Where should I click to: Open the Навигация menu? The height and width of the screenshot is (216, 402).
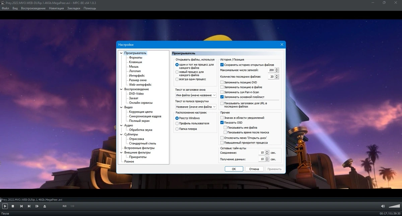pos(56,8)
